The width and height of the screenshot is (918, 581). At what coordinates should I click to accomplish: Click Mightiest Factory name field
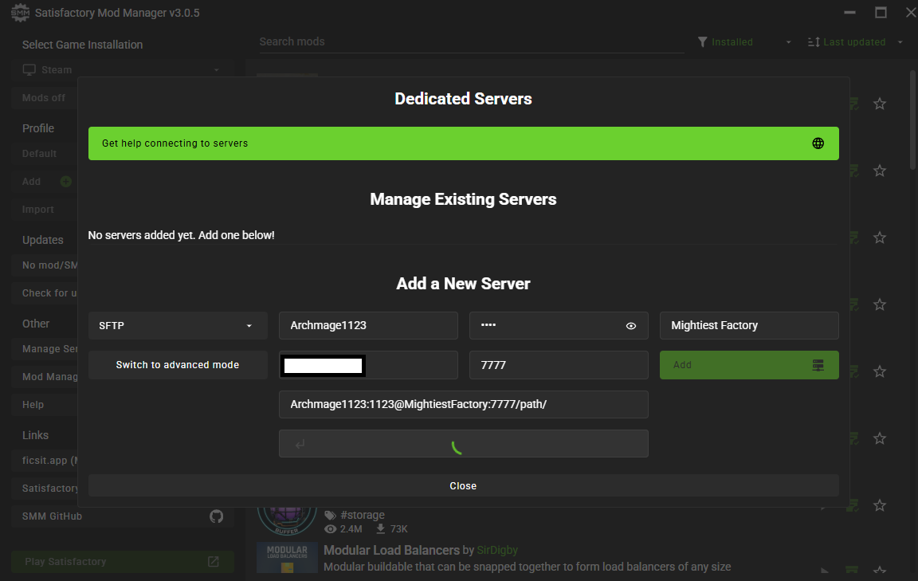coord(749,326)
